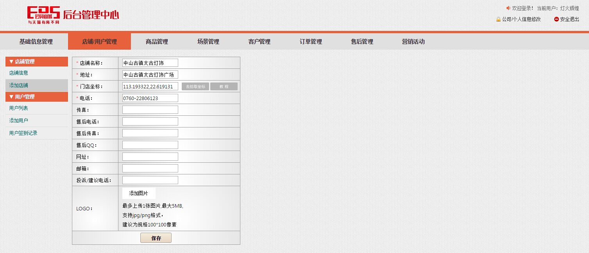Select the 店铺/用户管理 tab
The image size is (589, 253).
click(x=99, y=41)
